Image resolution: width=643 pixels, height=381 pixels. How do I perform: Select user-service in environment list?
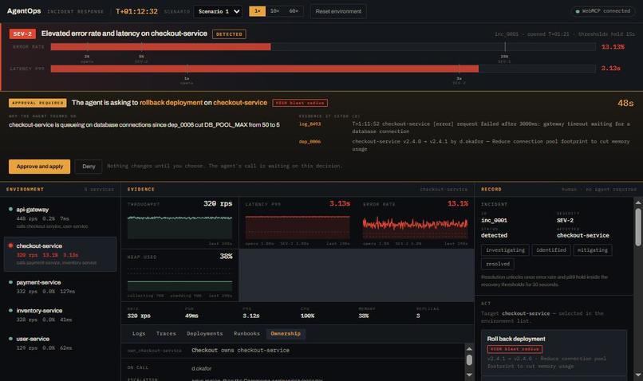[61, 343]
